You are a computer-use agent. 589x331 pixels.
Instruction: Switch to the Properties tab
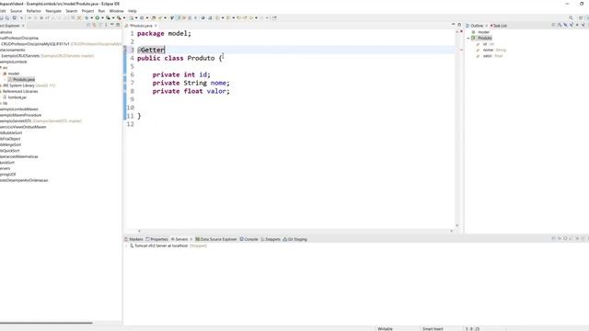click(x=156, y=239)
